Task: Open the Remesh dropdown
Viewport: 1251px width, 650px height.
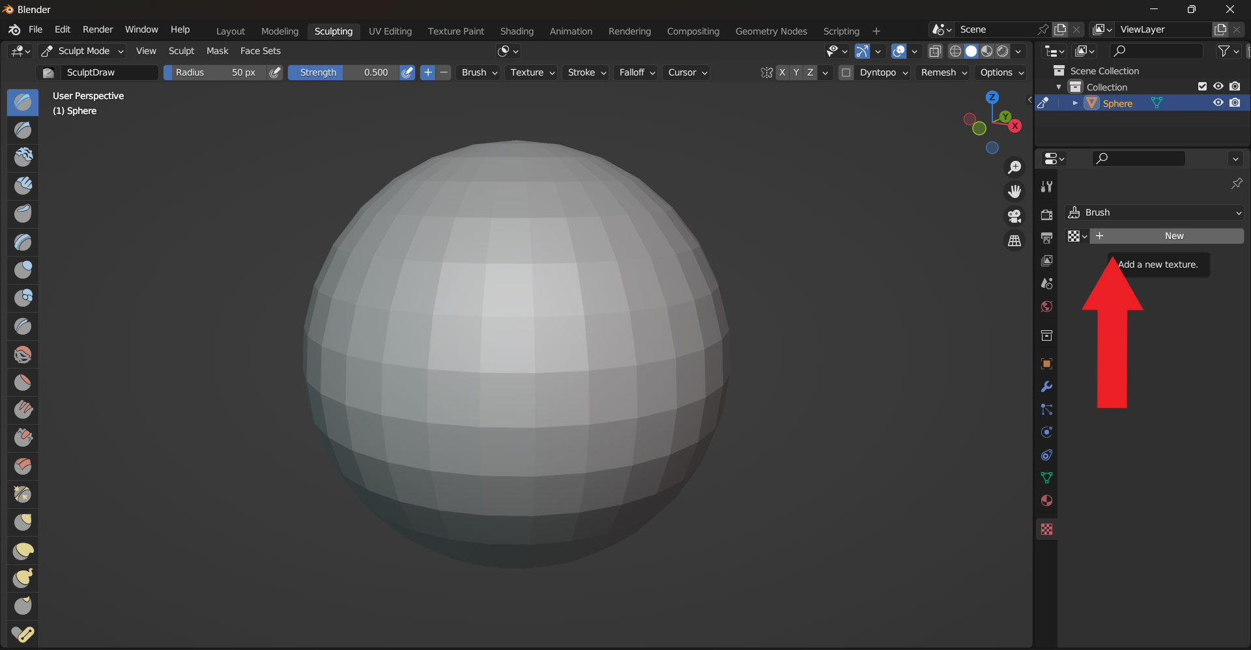Action: point(942,72)
